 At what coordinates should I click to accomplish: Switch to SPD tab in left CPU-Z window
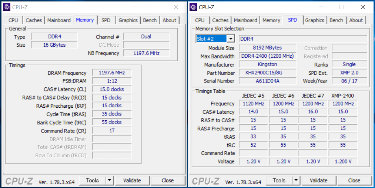[106, 20]
